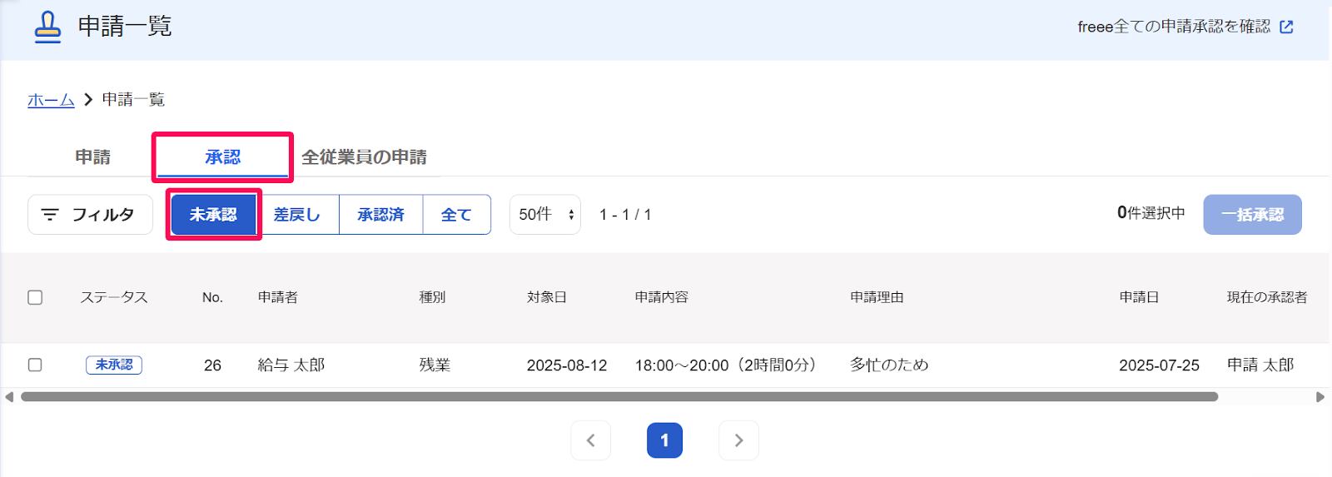Select the 全て status filter

(456, 215)
